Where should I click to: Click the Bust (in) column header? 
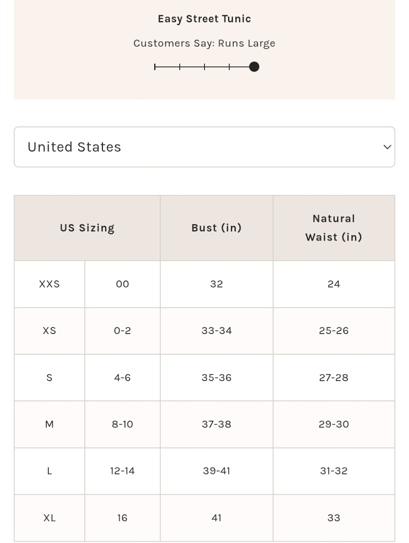pyautogui.click(x=216, y=228)
